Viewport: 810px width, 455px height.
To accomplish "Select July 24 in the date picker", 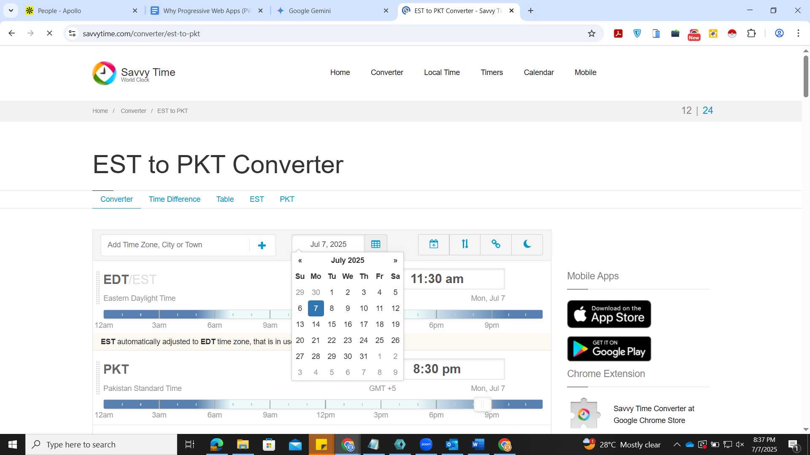I will [364, 340].
